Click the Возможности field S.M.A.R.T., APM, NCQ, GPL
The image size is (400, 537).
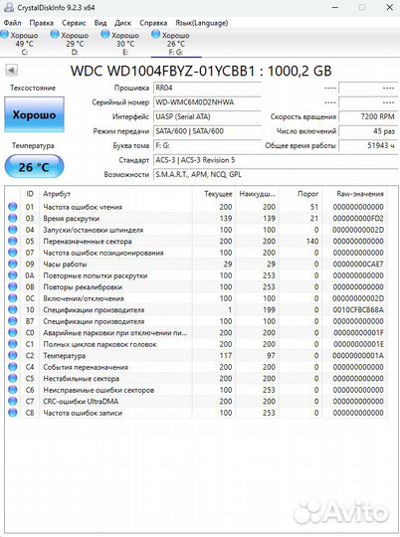coord(276,174)
